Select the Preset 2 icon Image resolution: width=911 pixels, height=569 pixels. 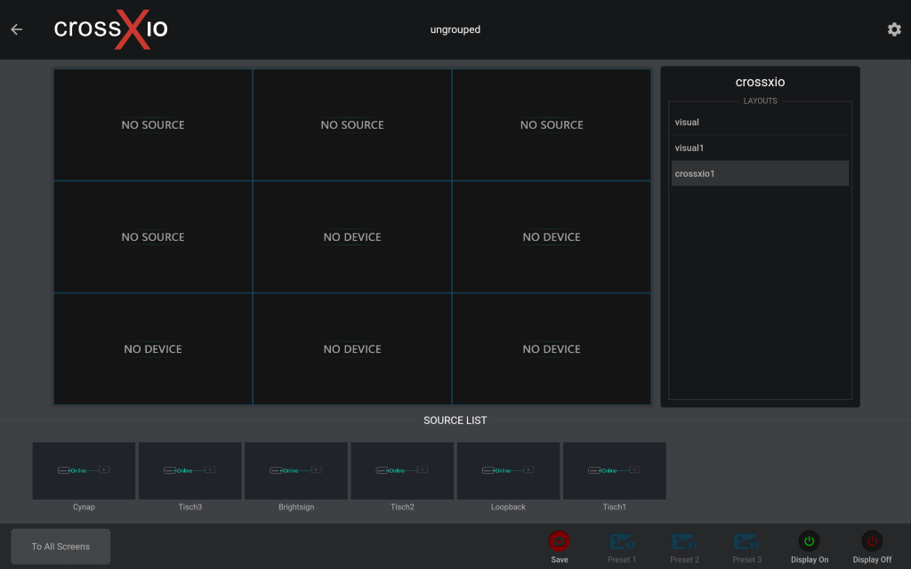[x=684, y=541]
